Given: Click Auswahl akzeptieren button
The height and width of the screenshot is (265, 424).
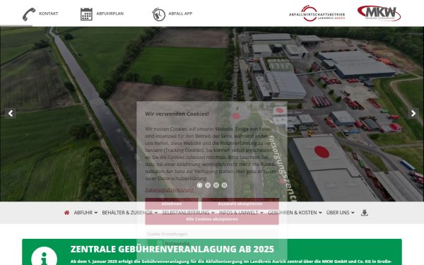Looking at the screenshot, I should click(240, 204).
